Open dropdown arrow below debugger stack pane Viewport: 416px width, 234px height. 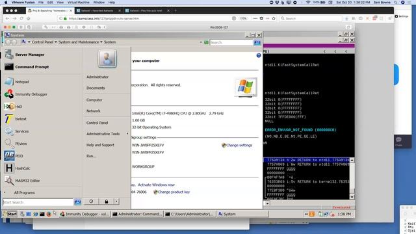point(267,203)
